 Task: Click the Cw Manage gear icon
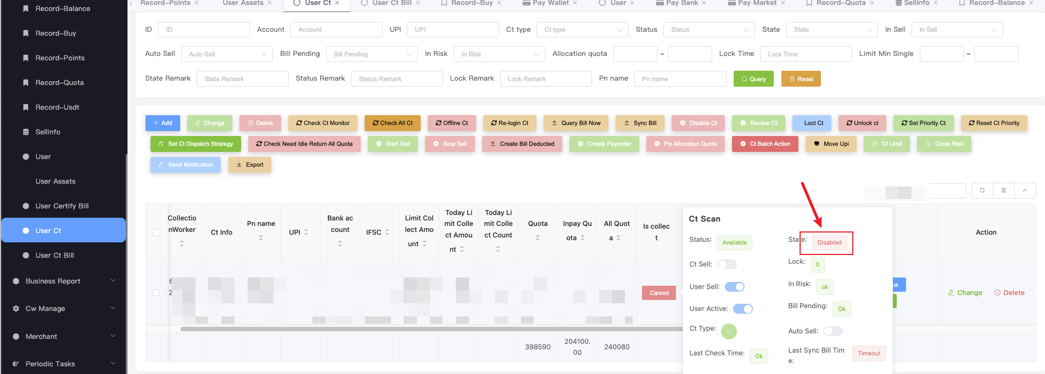click(16, 309)
